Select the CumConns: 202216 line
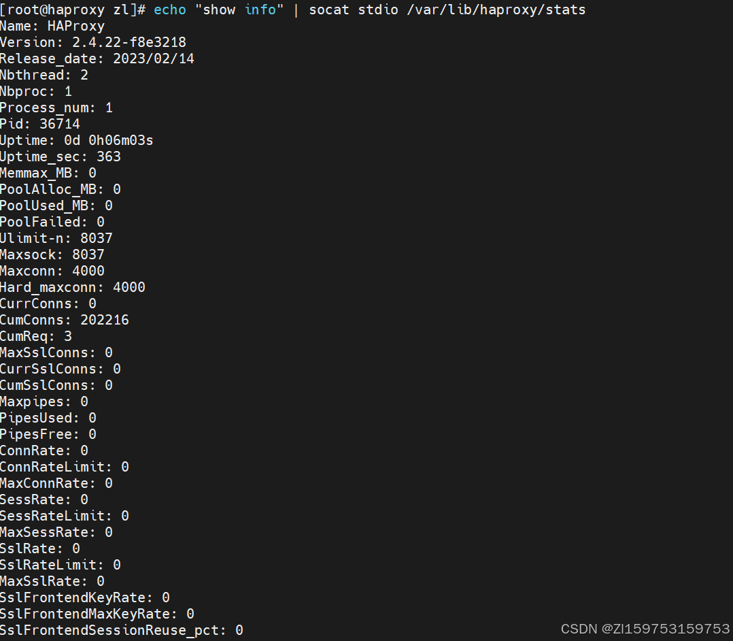This screenshot has height=641, width=733. tap(64, 320)
